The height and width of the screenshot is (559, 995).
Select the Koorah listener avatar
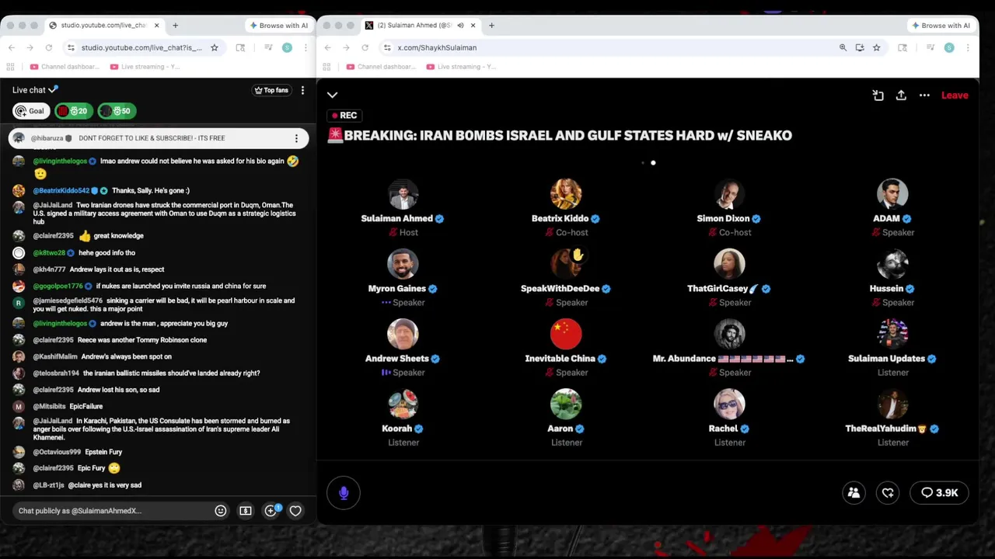(403, 404)
